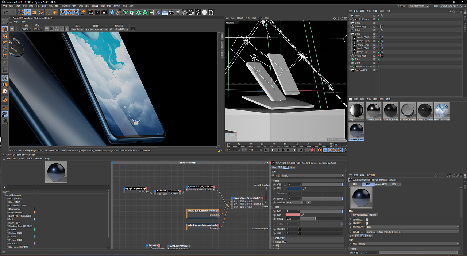Activate the Move tool in the top toolbar
The image size is (467, 256).
27,12
